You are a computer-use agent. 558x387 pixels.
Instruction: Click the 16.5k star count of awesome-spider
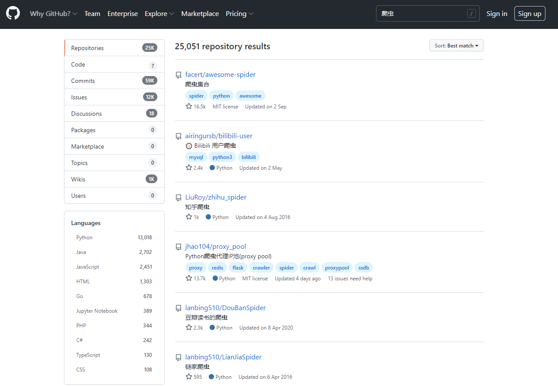196,106
